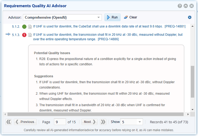Screen dimensions: 198x136
Task: Run the selected advisor
Action: [x=112, y=17]
